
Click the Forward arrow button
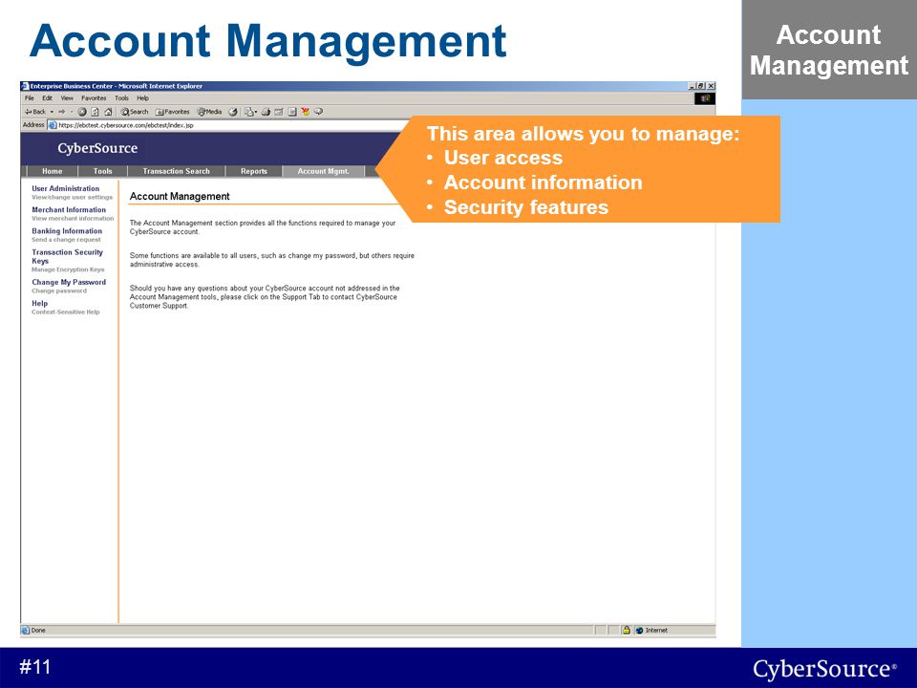coord(61,112)
